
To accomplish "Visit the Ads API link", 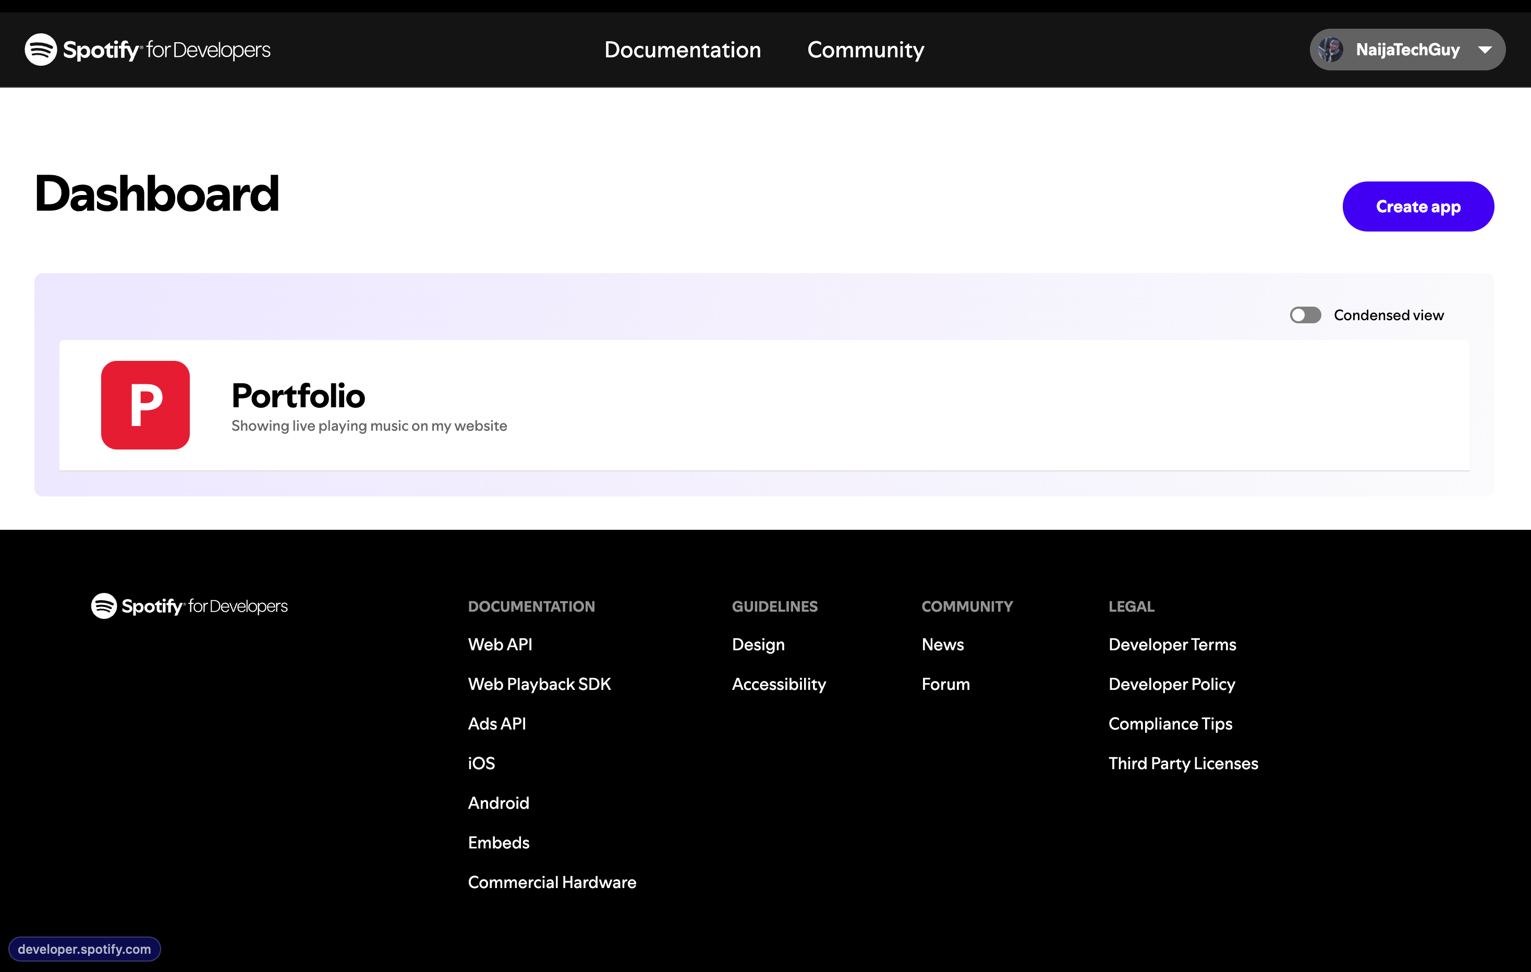I will coord(496,723).
